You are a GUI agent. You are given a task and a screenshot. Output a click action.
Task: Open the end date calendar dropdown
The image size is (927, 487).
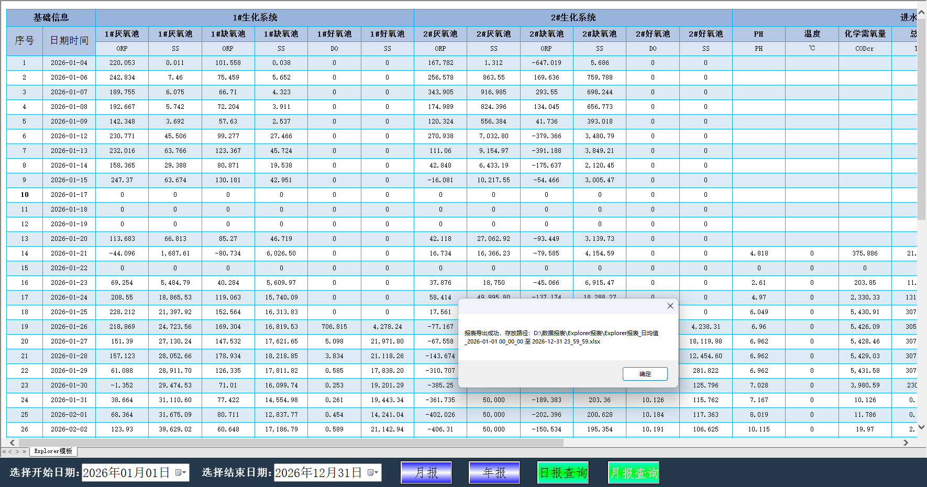coord(373,472)
